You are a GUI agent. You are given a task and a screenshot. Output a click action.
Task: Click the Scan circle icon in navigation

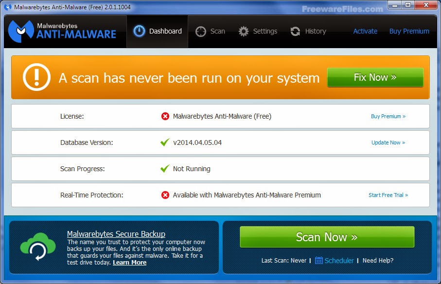click(x=200, y=31)
